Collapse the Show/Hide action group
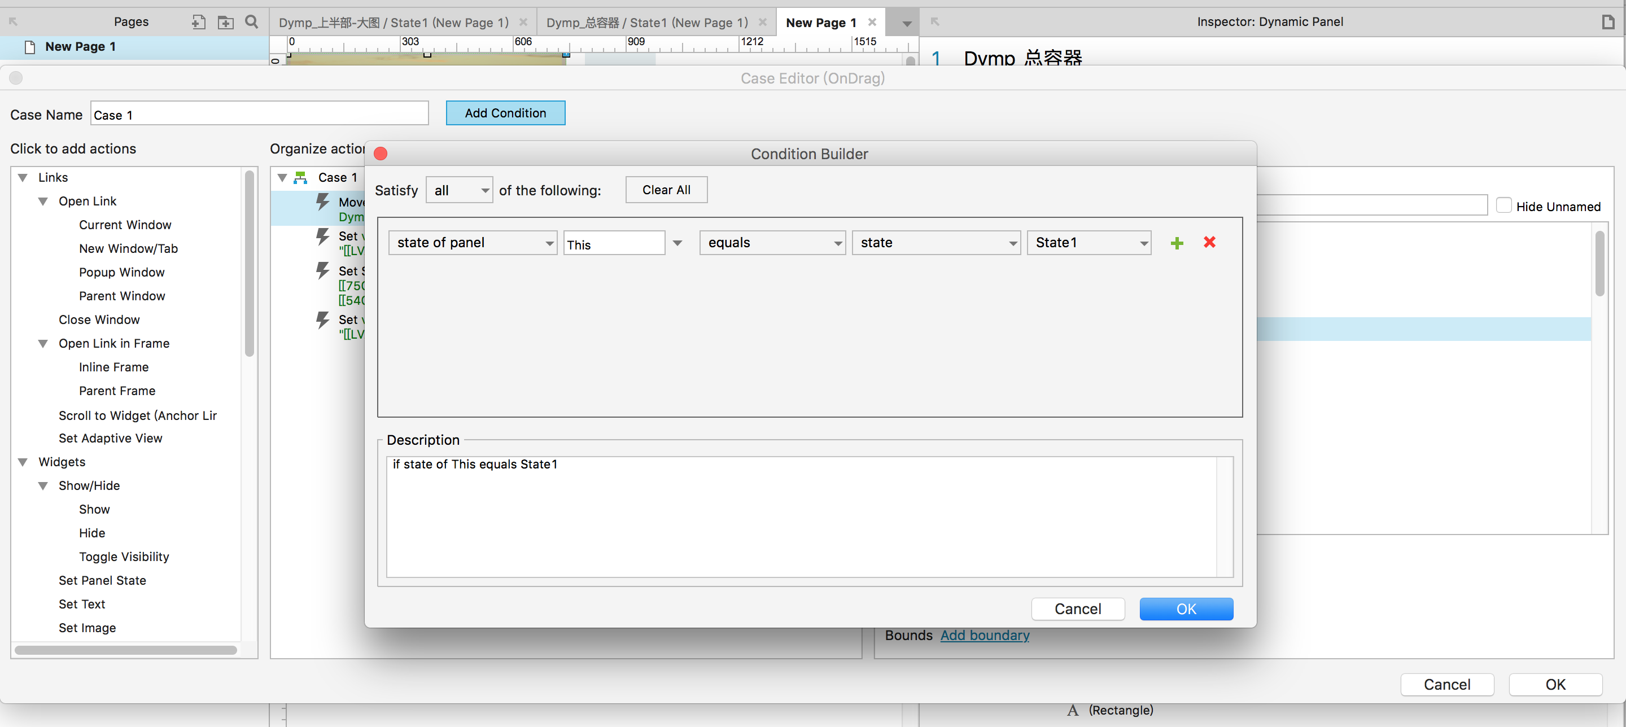This screenshot has height=727, width=1626. pos(43,486)
